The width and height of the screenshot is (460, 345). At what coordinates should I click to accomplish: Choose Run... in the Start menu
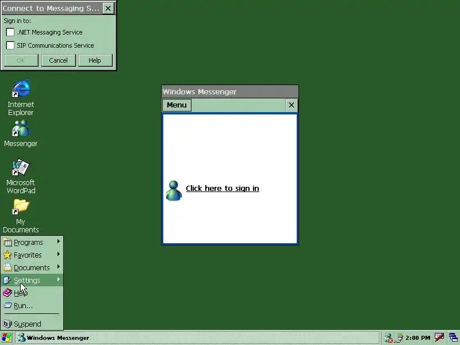click(32, 305)
